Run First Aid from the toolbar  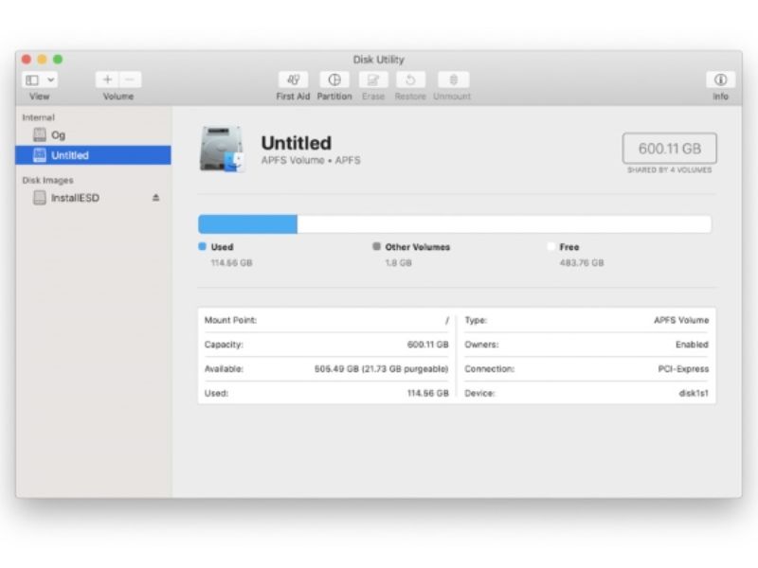pyautogui.click(x=293, y=80)
